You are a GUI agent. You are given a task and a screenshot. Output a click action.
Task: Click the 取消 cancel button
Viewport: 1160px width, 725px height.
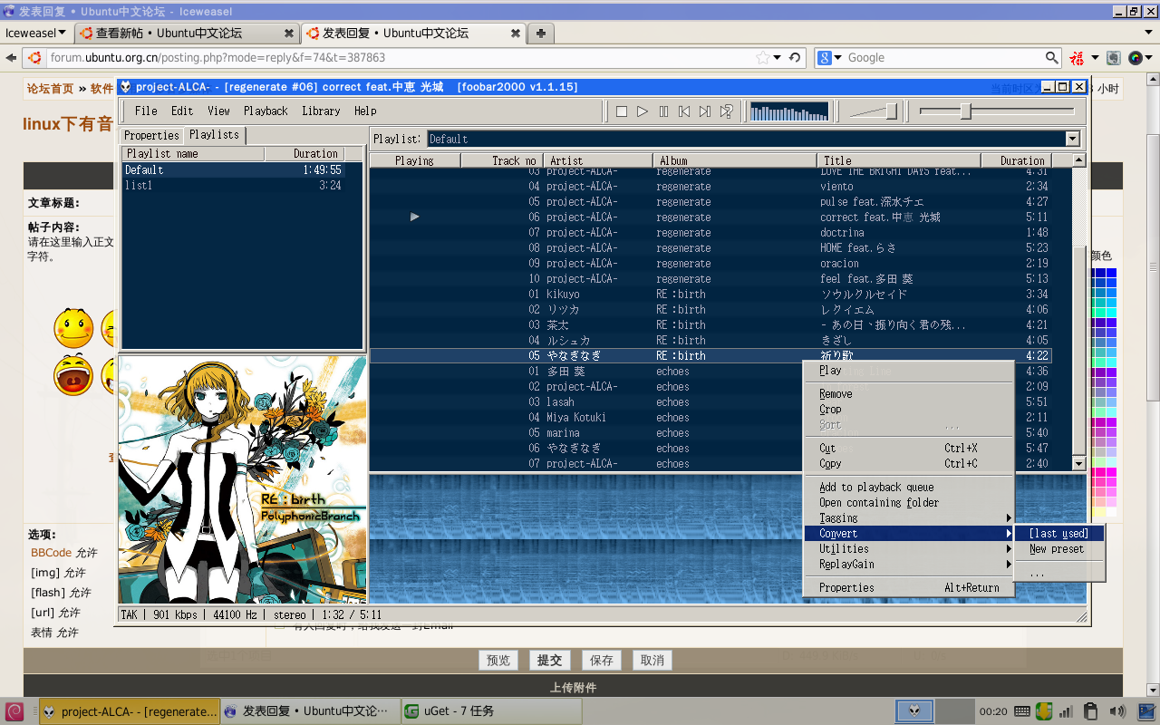tap(652, 661)
